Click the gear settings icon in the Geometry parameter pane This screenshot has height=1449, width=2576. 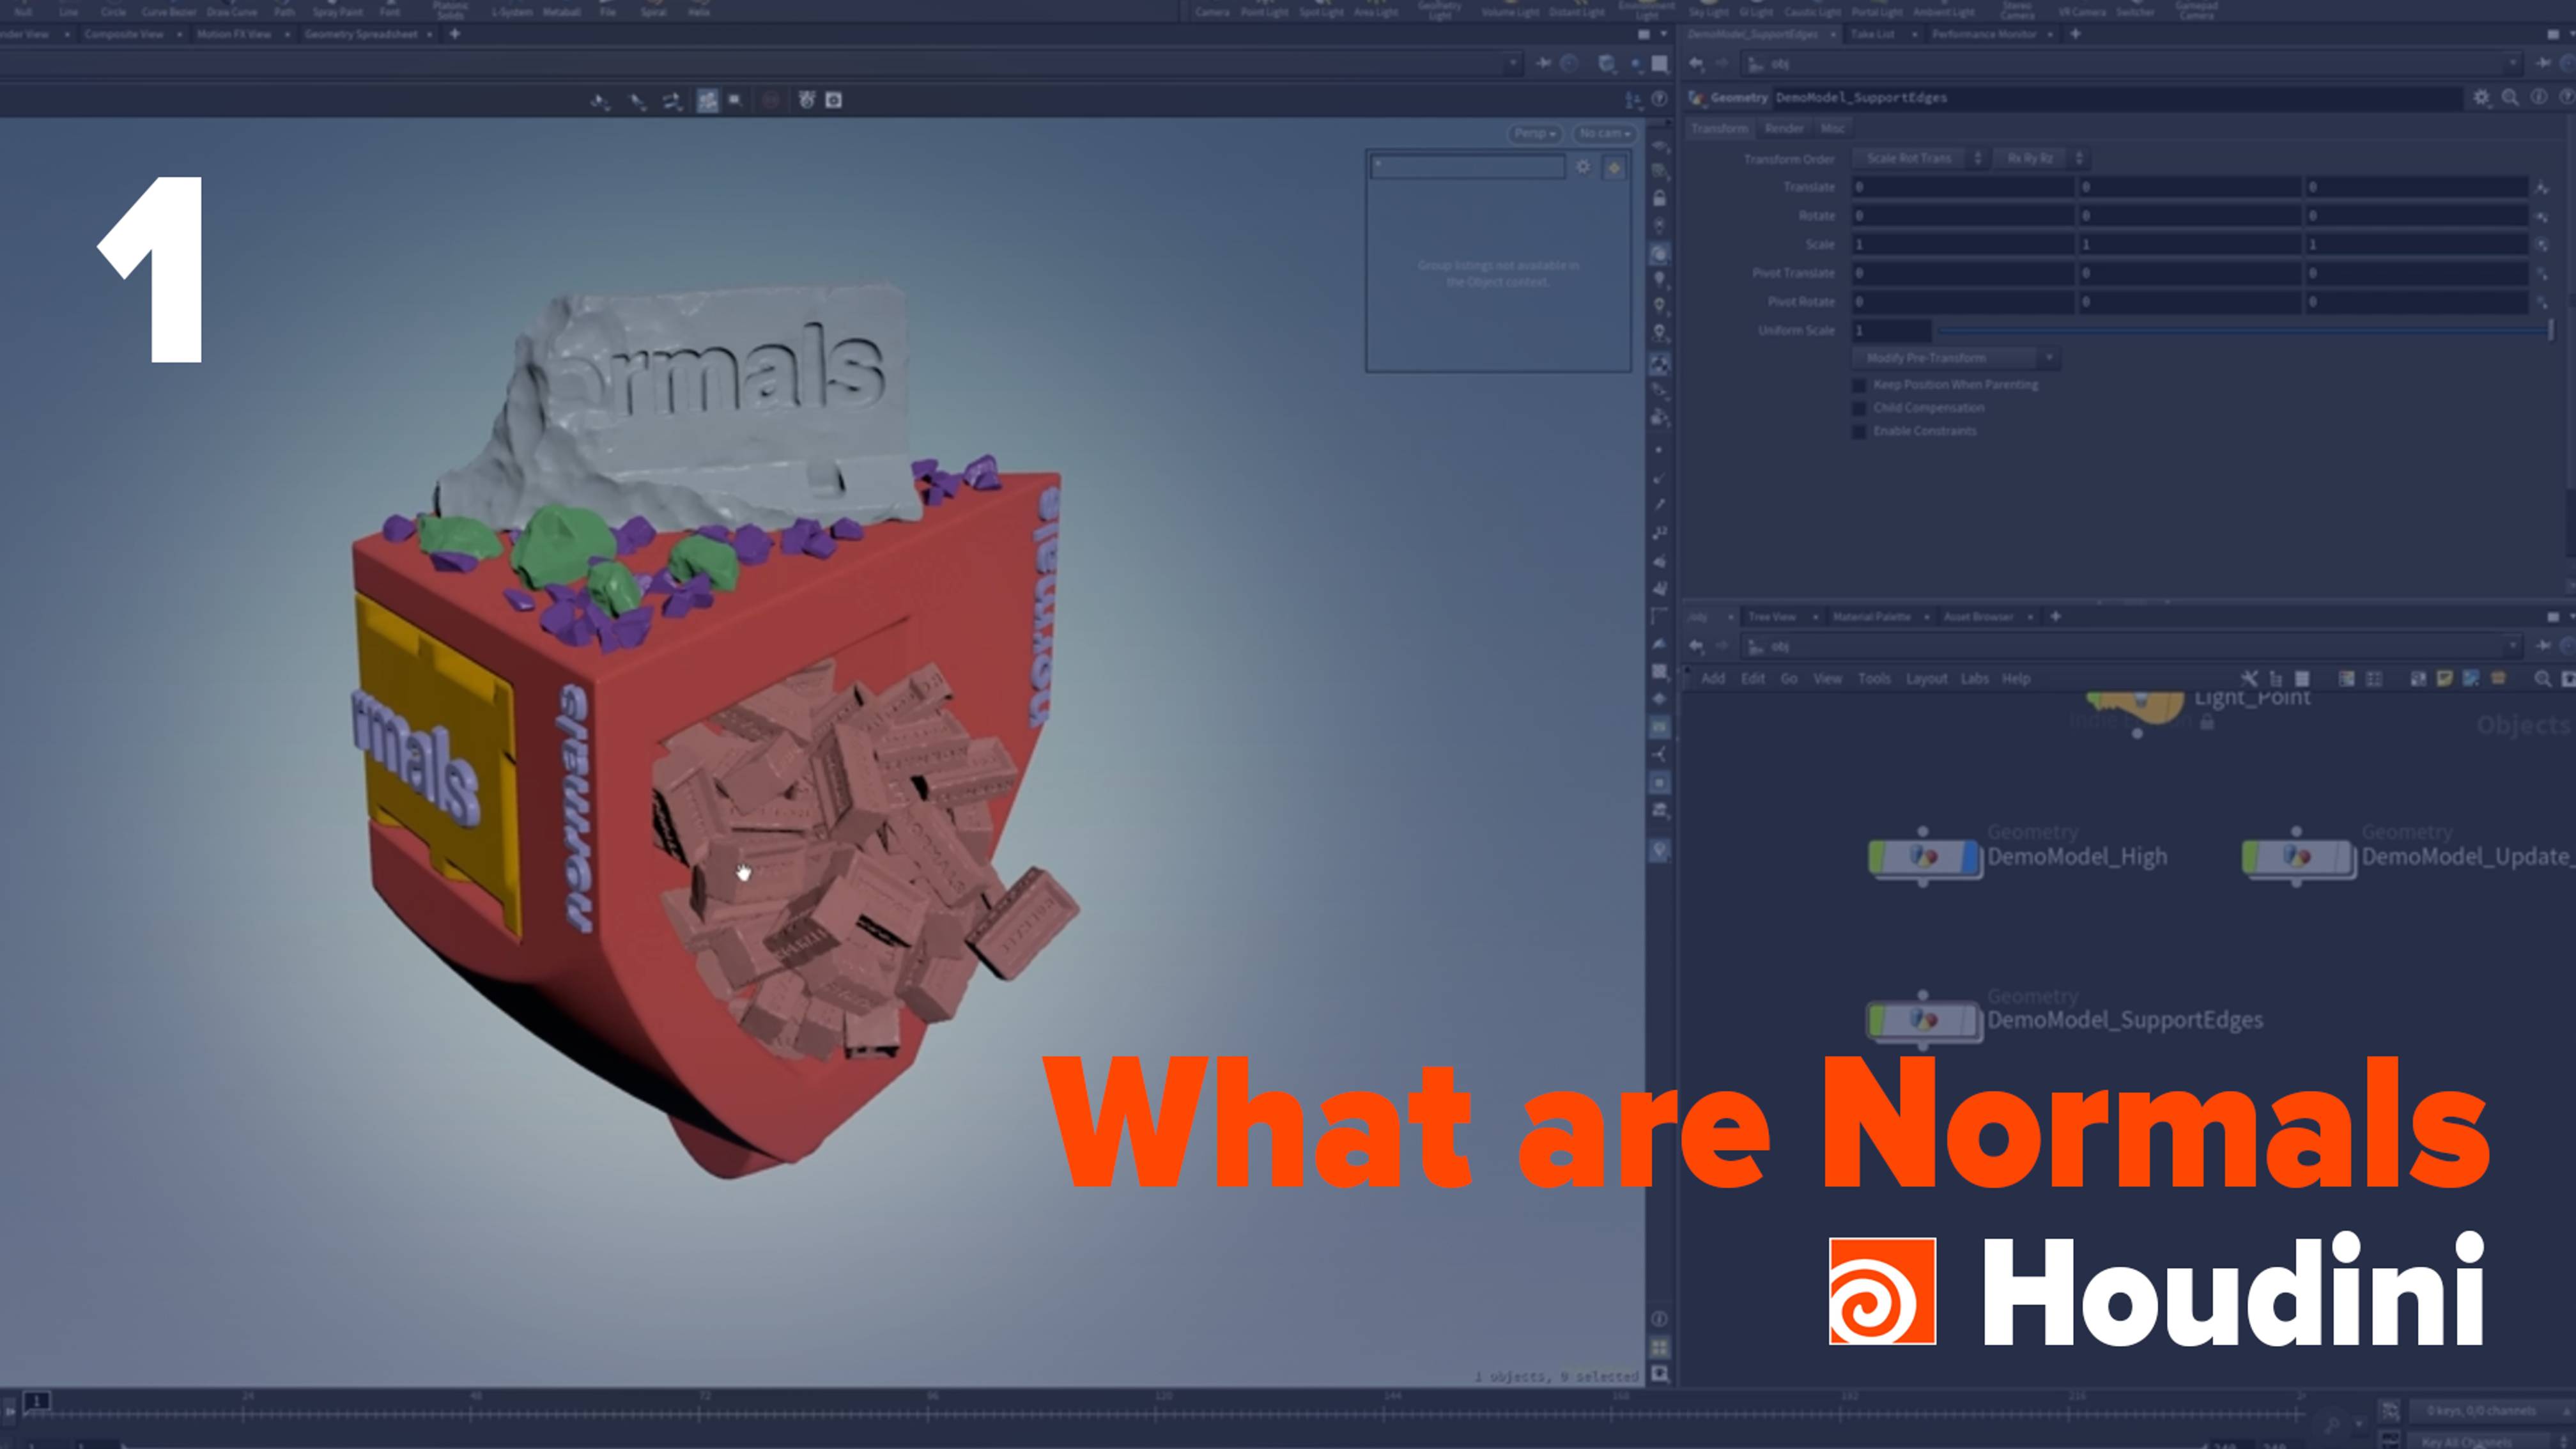[x=2482, y=97]
